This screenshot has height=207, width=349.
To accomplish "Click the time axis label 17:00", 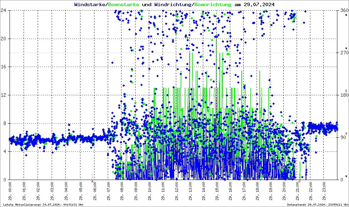I will click(x=244, y=191).
